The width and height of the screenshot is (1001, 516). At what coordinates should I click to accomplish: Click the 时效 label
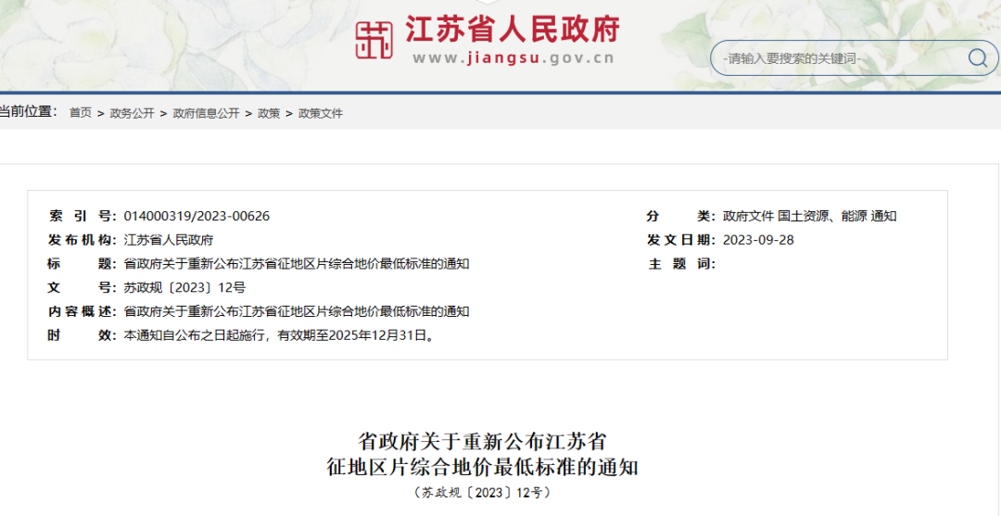click(82, 335)
